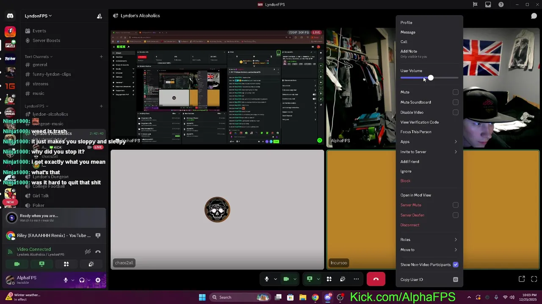Open help icon in title bar
Image resolution: width=542 pixels, height=304 pixels.
click(x=501, y=5)
